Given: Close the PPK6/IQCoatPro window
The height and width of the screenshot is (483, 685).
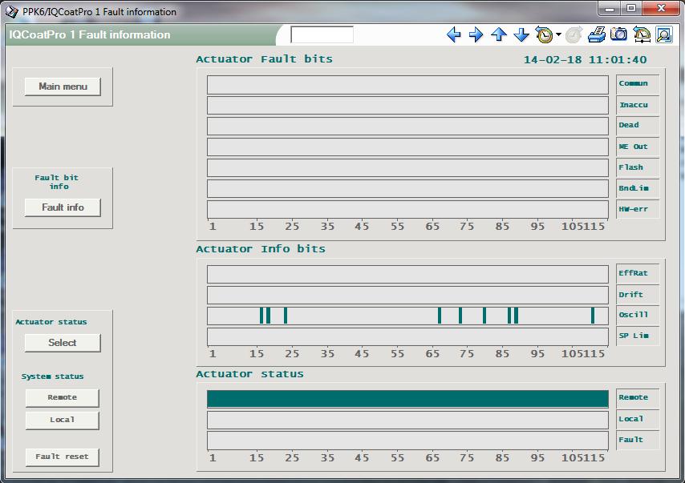Looking at the screenshot, I should point(661,8).
